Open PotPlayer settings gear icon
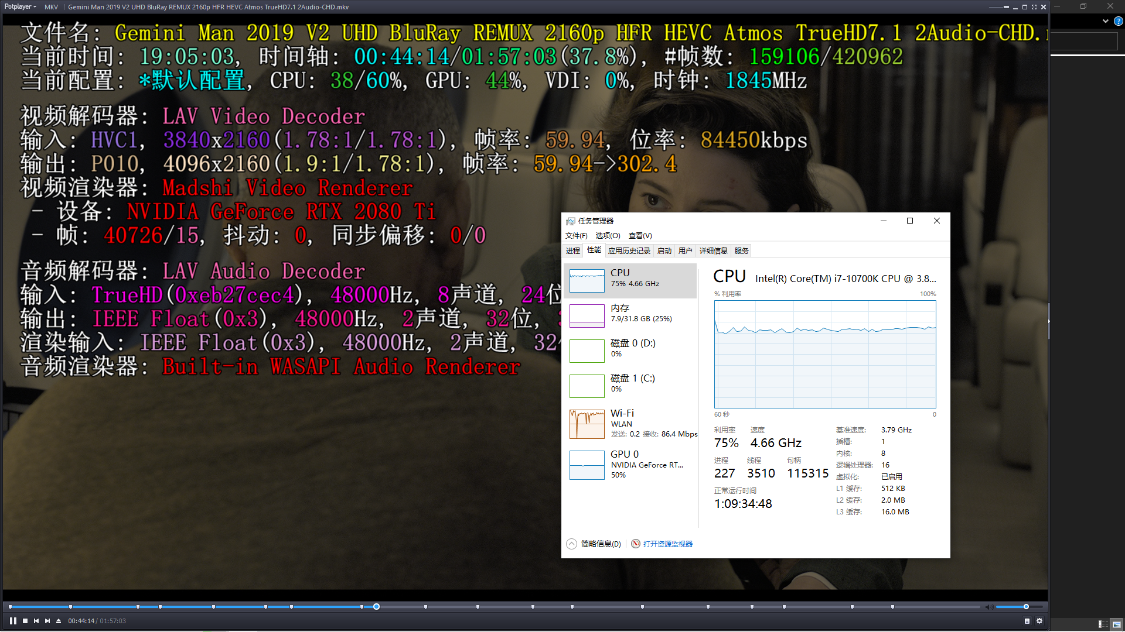 [x=1039, y=621]
